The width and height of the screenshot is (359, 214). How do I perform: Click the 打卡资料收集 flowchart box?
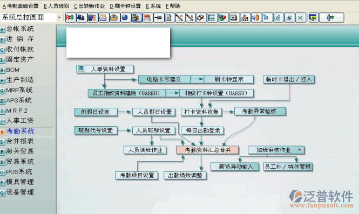(x=201, y=112)
